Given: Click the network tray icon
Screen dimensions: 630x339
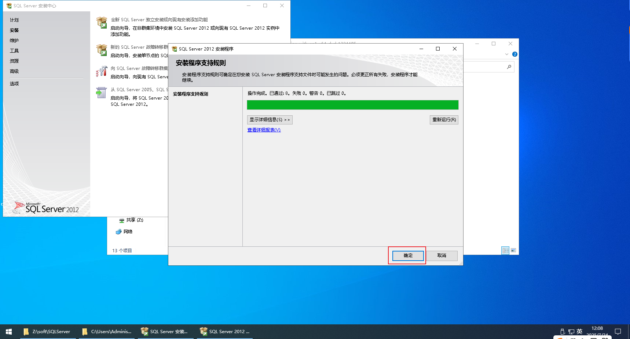Looking at the screenshot, I should [571, 332].
